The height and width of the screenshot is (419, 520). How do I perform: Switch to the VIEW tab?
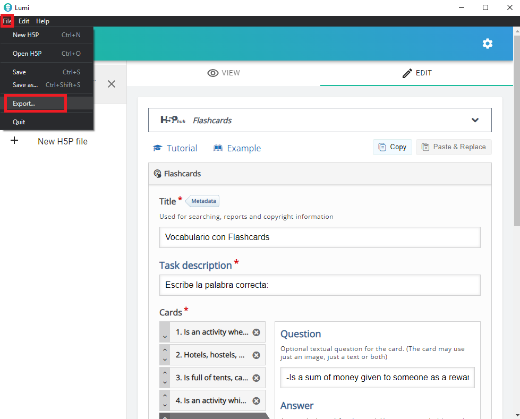click(224, 73)
